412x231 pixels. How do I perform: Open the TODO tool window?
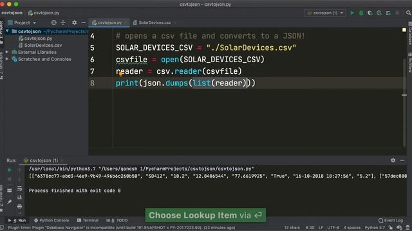pyautogui.click(x=117, y=221)
